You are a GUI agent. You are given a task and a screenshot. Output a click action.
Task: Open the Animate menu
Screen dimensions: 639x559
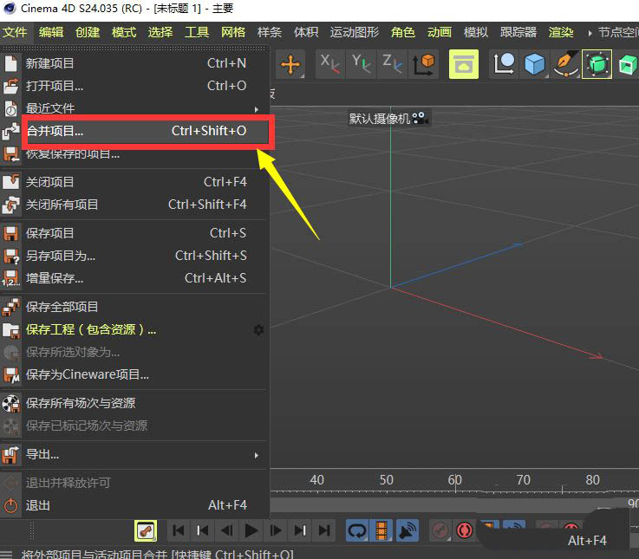click(x=440, y=32)
